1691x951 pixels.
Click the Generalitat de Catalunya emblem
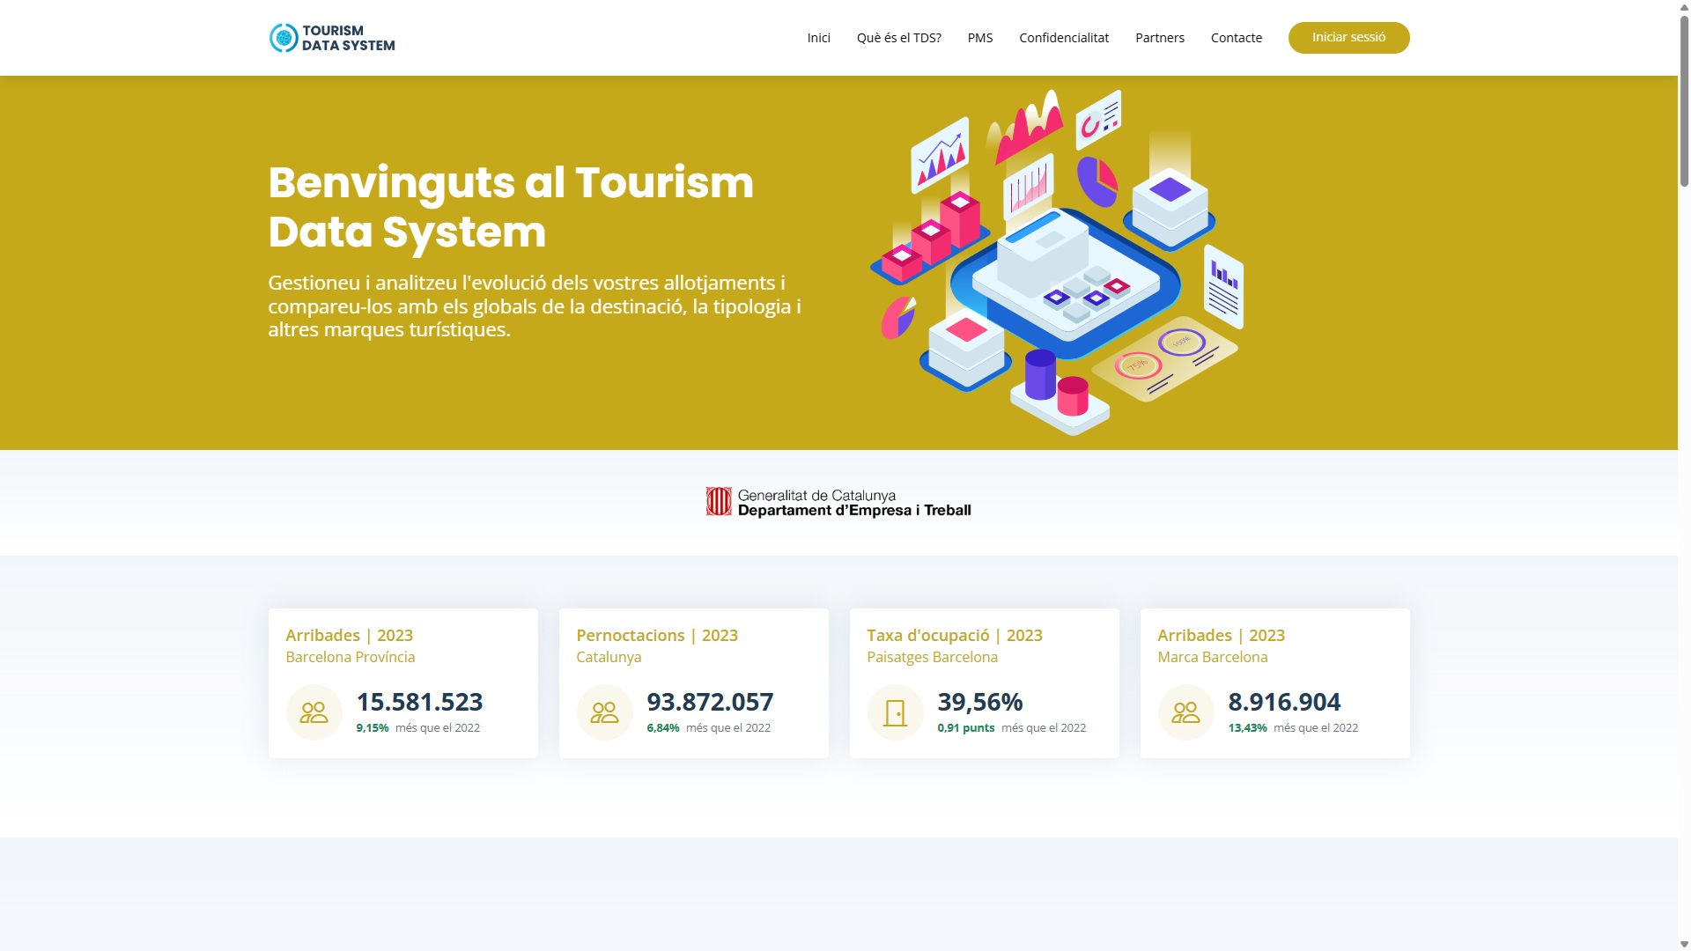[719, 502]
